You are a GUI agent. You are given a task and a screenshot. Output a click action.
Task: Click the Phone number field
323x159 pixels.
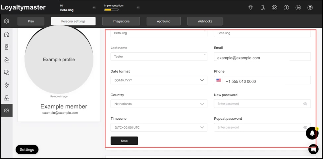[267, 80]
